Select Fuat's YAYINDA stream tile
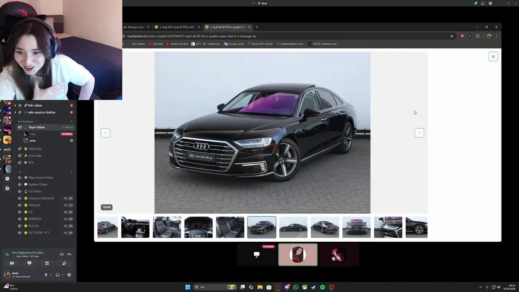519x292 pixels. (257, 255)
